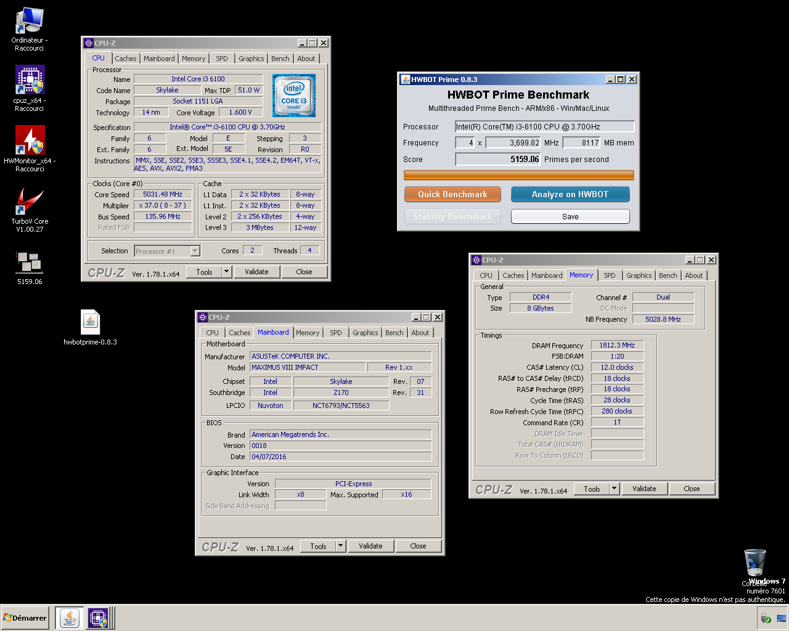Click the Processor name field in HWBOT Prime
Viewport: 789px width, 631px height.
tap(544, 127)
